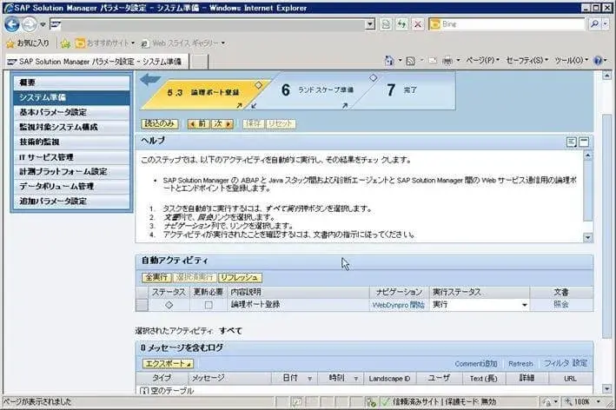Collapse the ヘルプ panel with minimize icon
This screenshot has width=616, height=410.
pyautogui.click(x=584, y=142)
